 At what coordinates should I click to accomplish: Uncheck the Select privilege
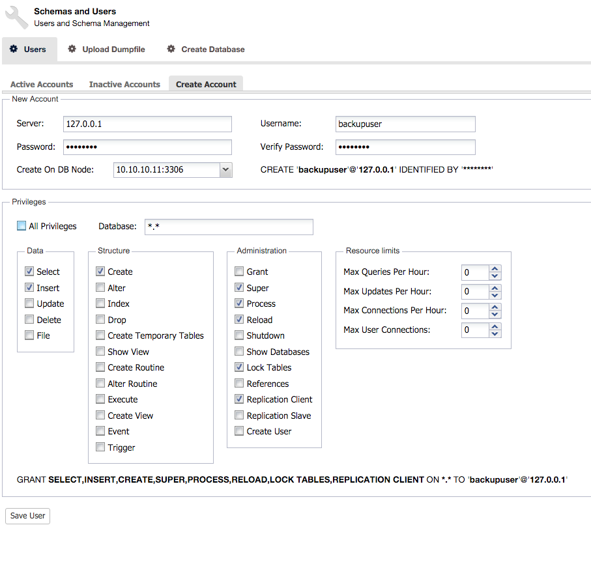click(29, 272)
